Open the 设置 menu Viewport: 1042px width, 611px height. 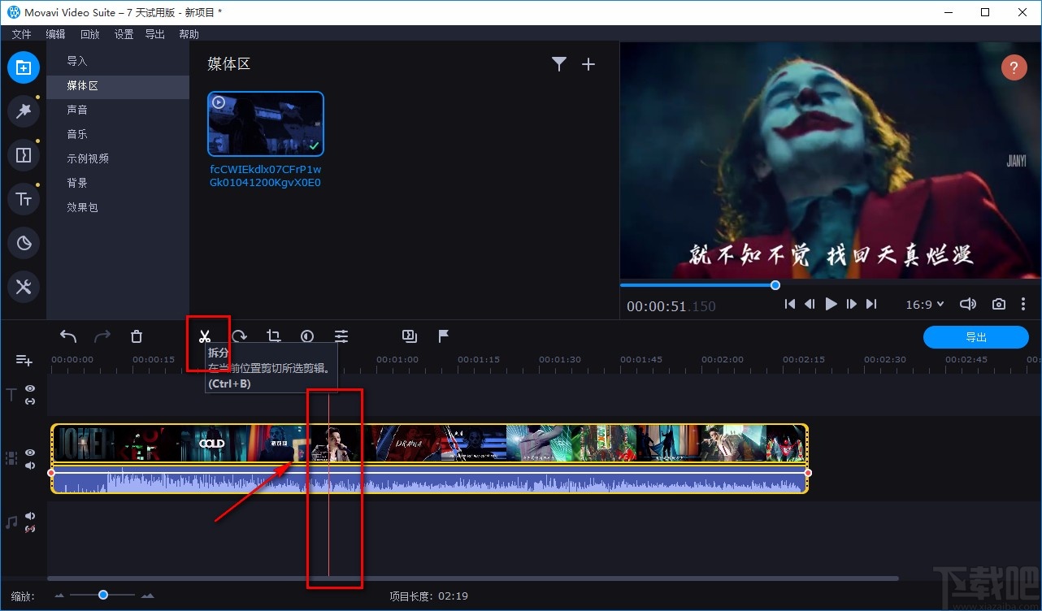[x=124, y=34]
